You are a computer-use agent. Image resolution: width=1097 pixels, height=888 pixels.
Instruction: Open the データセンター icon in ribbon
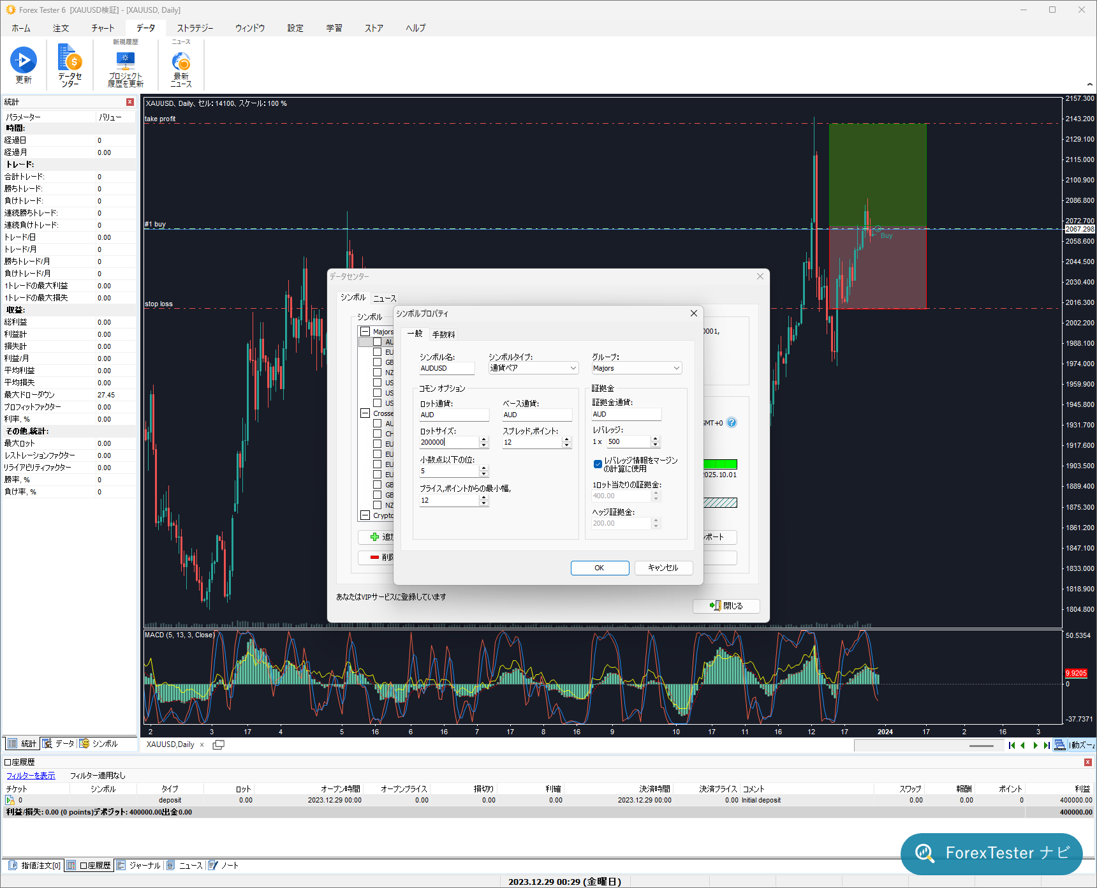tap(70, 57)
